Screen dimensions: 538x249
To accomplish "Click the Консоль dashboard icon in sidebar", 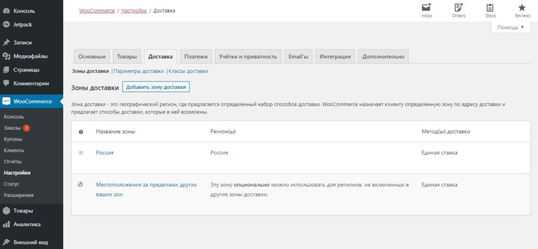I will coord(6,11).
